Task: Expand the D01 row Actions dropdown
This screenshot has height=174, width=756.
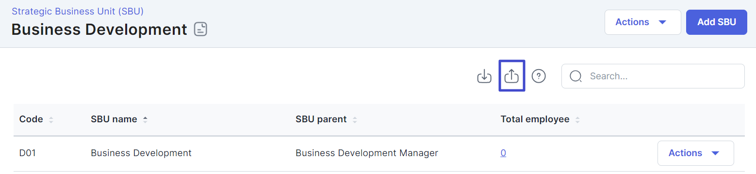Action: 695,153
